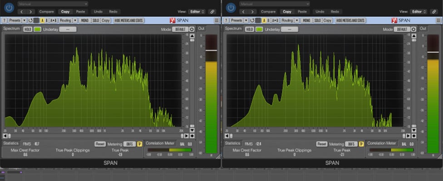Image resolution: width=443 pixels, height=181 pixels.
Task: Toggle SOLO in left SPAN
Action: (96, 20)
